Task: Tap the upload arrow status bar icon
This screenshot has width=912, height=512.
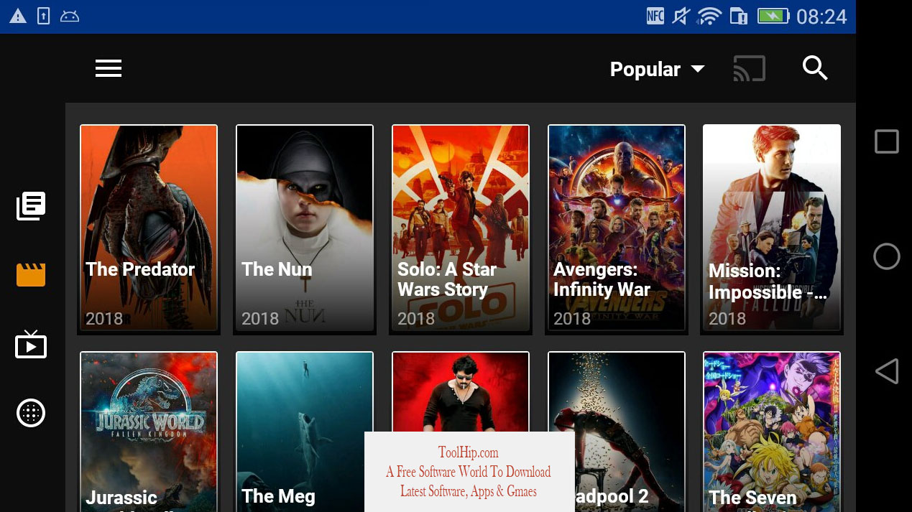Action: [44, 16]
